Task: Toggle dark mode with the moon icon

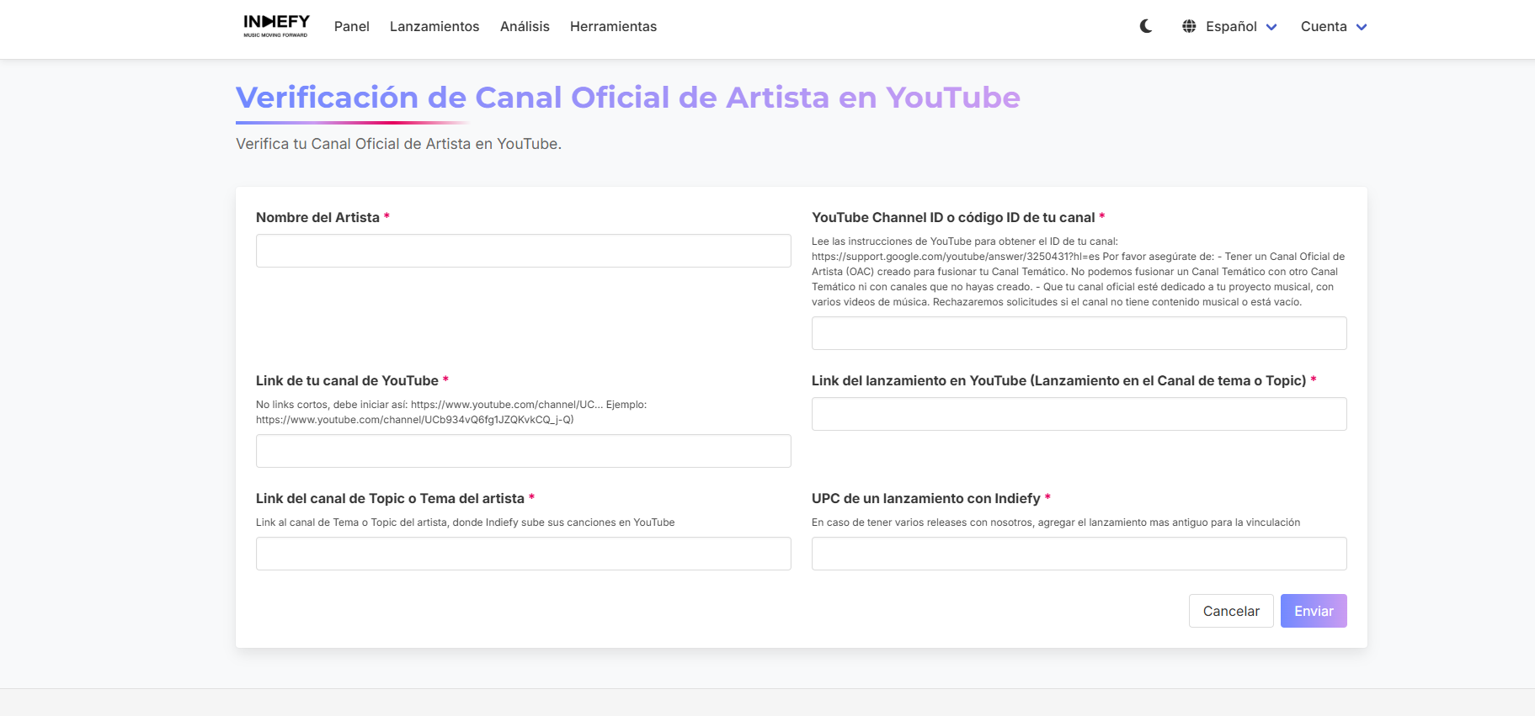Action: point(1146,26)
